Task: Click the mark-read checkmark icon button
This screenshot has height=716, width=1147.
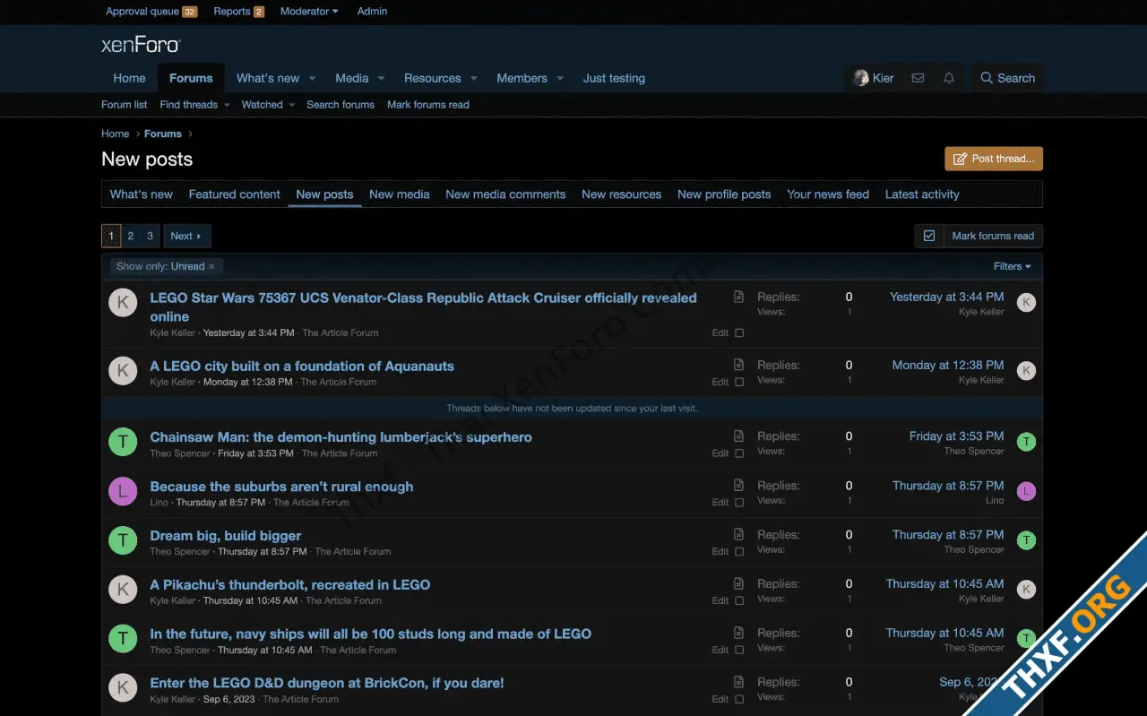Action: click(x=929, y=236)
